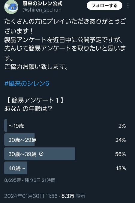Open the @shiren_spchun handle link
Screen dimensions: 135x203
pyautogui.click(x=42, y=10)
